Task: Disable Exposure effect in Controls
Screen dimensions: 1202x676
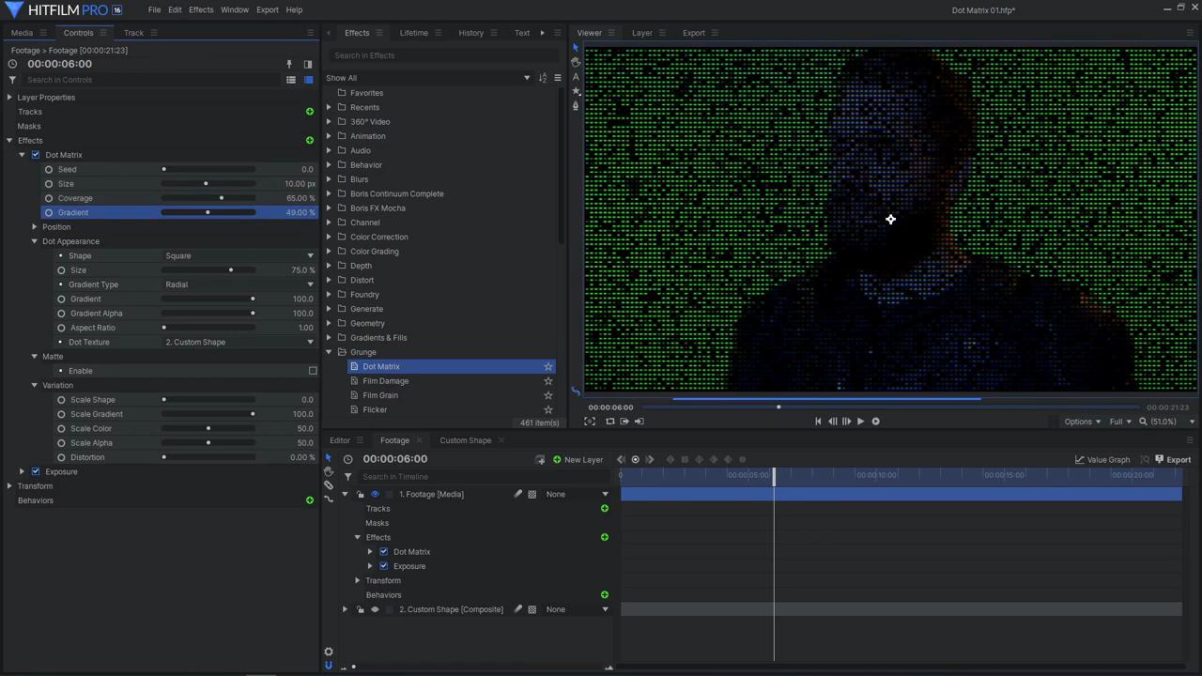Action: (x=36, y=472)
